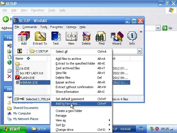The height and width of the screenshot is (133, 177).
Task: Choose Set default password
Action: click(82, 99)
